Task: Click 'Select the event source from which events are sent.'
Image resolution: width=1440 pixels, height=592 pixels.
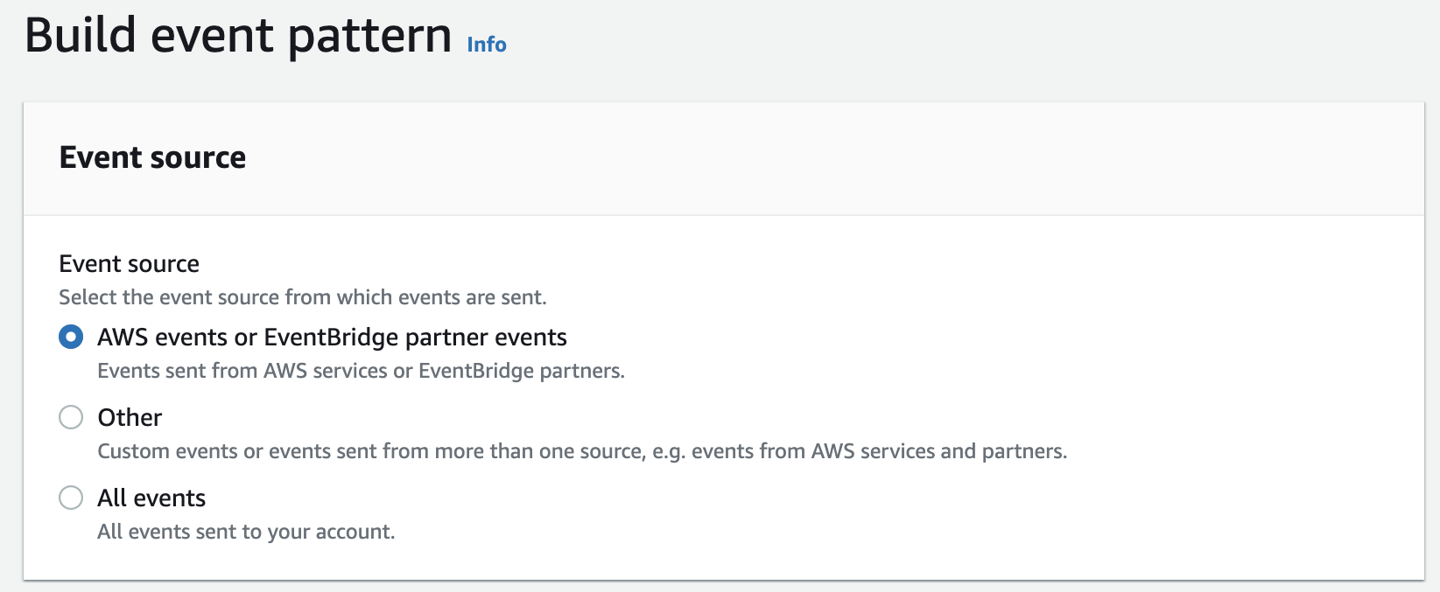Action: pyautogui.click(x=303, y=297)
